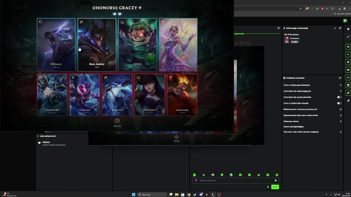Click the pencil icon in right sidebar
This screenshot has width=351, height=197.
click(348, 37)
